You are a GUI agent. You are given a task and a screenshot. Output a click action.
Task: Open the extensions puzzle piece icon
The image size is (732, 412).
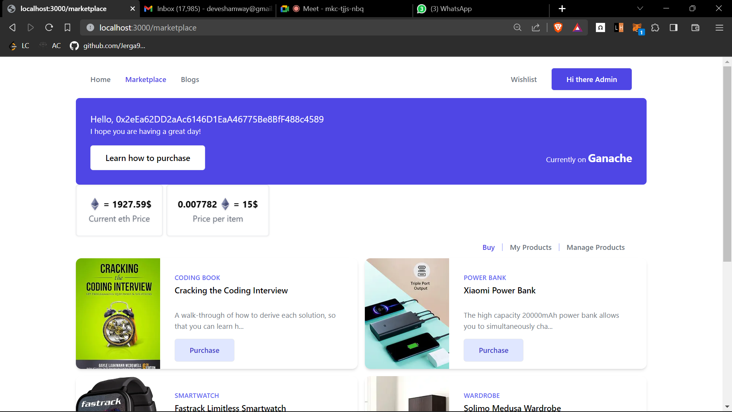point(655,27)
